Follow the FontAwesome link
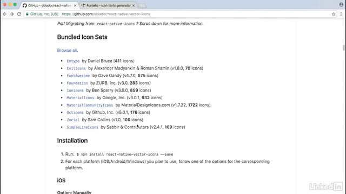 click(78, 75)
